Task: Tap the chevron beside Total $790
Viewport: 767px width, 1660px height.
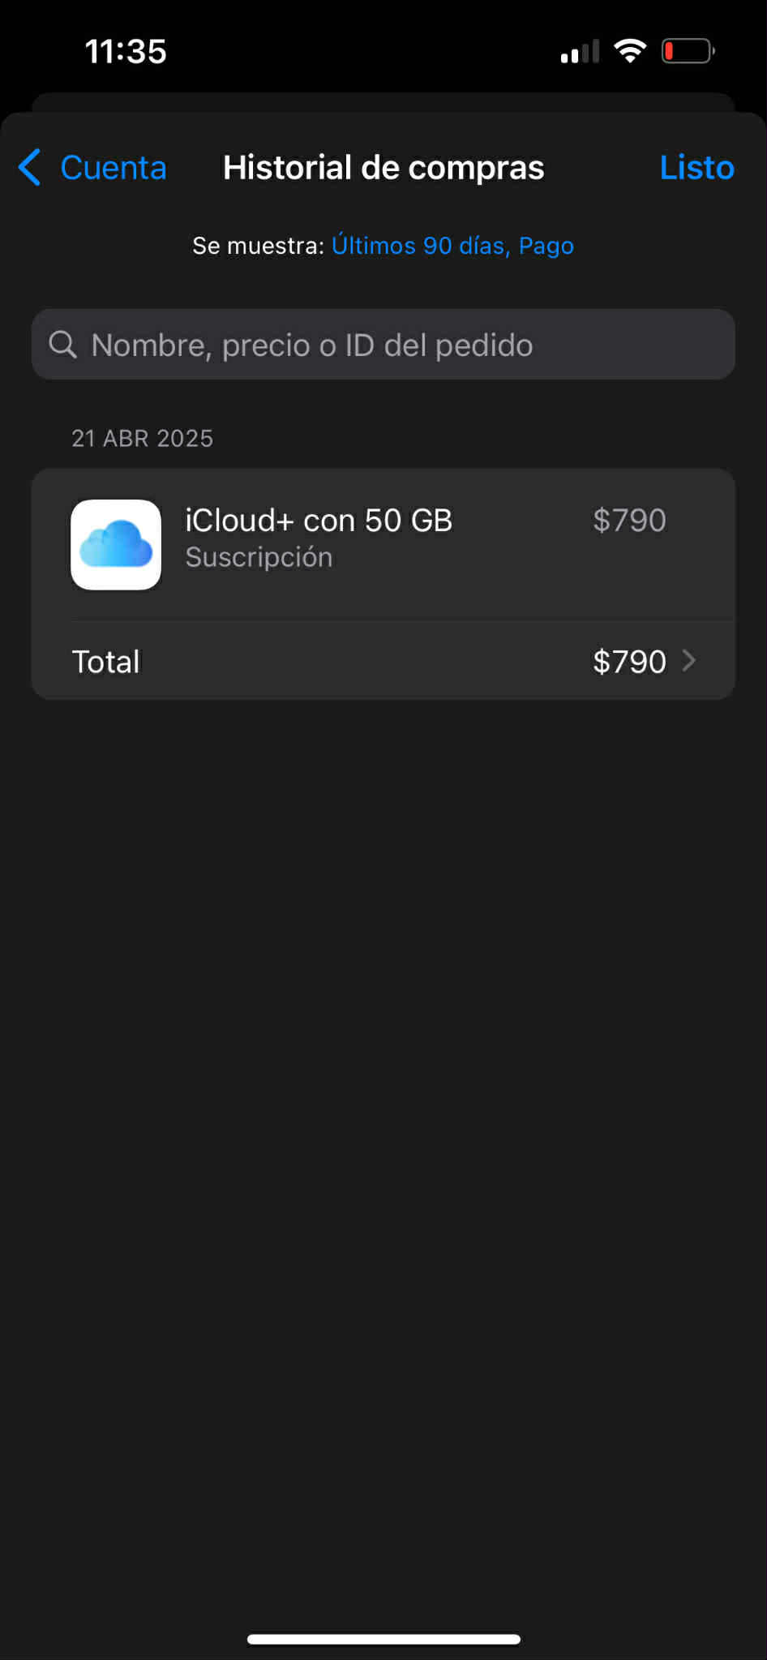Action: (689, 661)
